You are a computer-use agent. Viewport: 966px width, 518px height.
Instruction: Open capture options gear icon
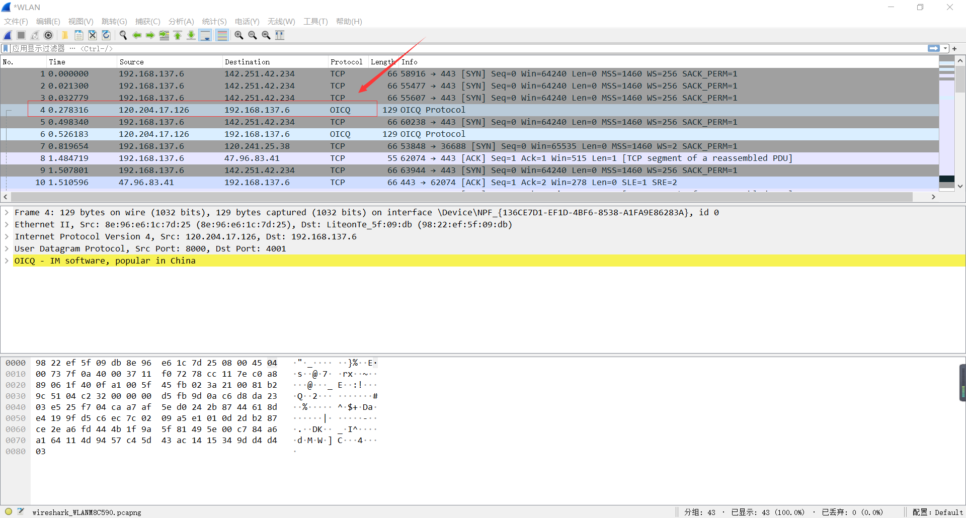(x=48, y=35)
